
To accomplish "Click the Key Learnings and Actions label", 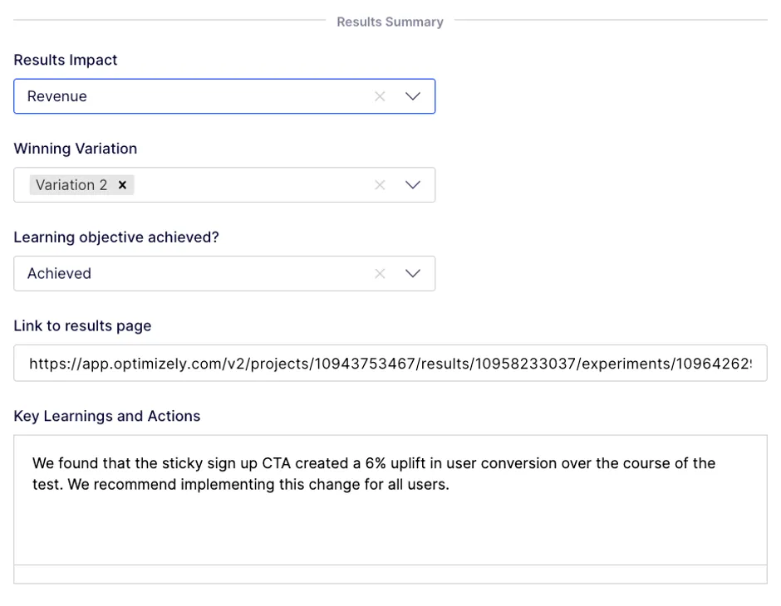I will (x=106, y=416).
